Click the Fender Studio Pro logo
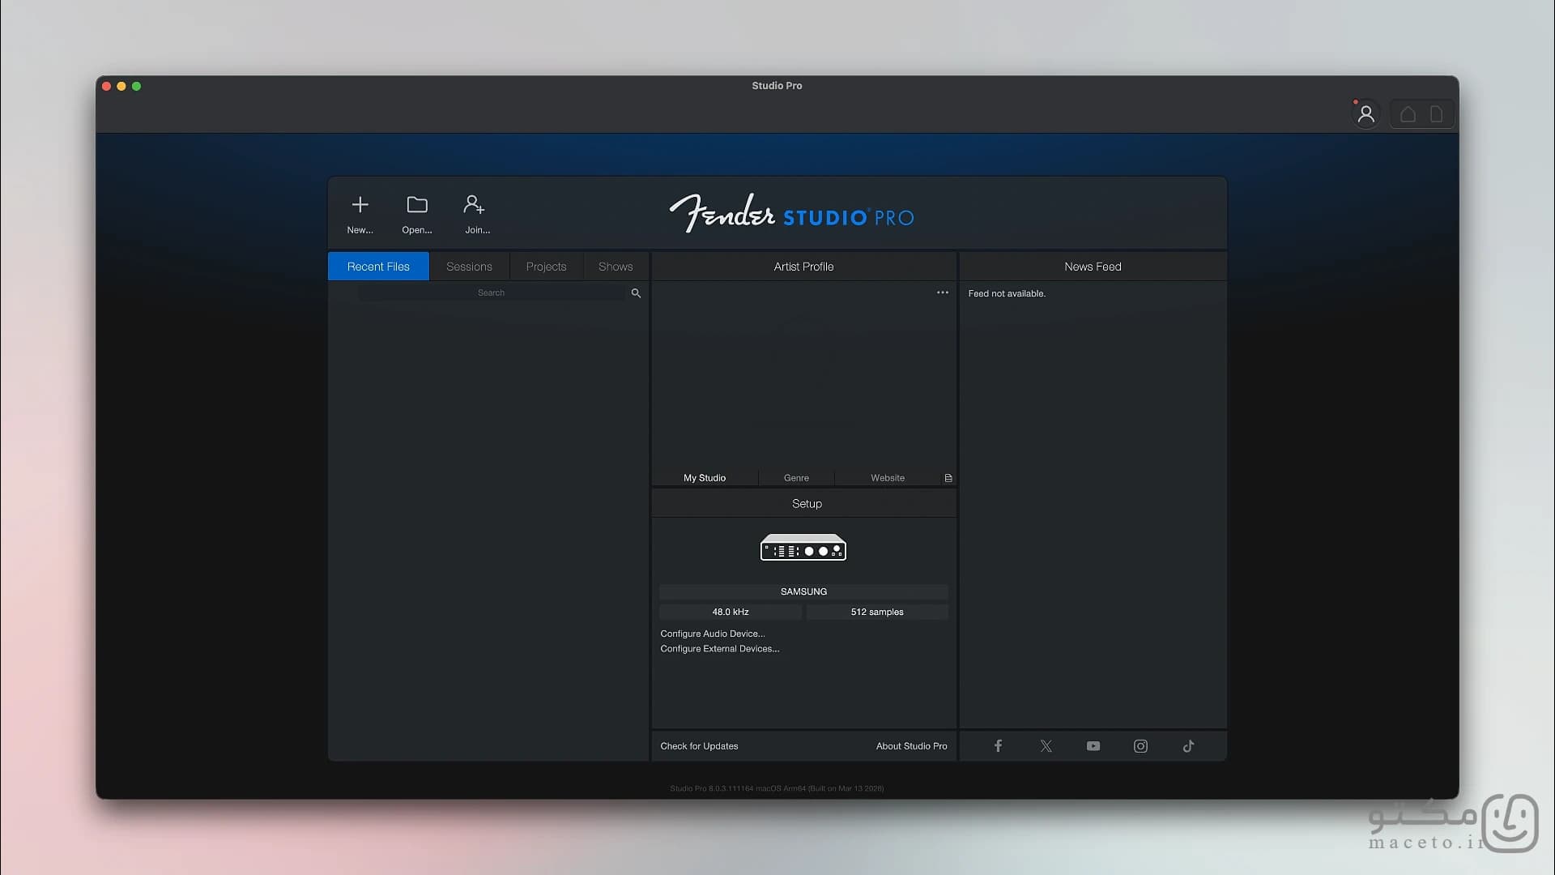The height and width of the screenshot is (875, 1555). pos(791,213)
